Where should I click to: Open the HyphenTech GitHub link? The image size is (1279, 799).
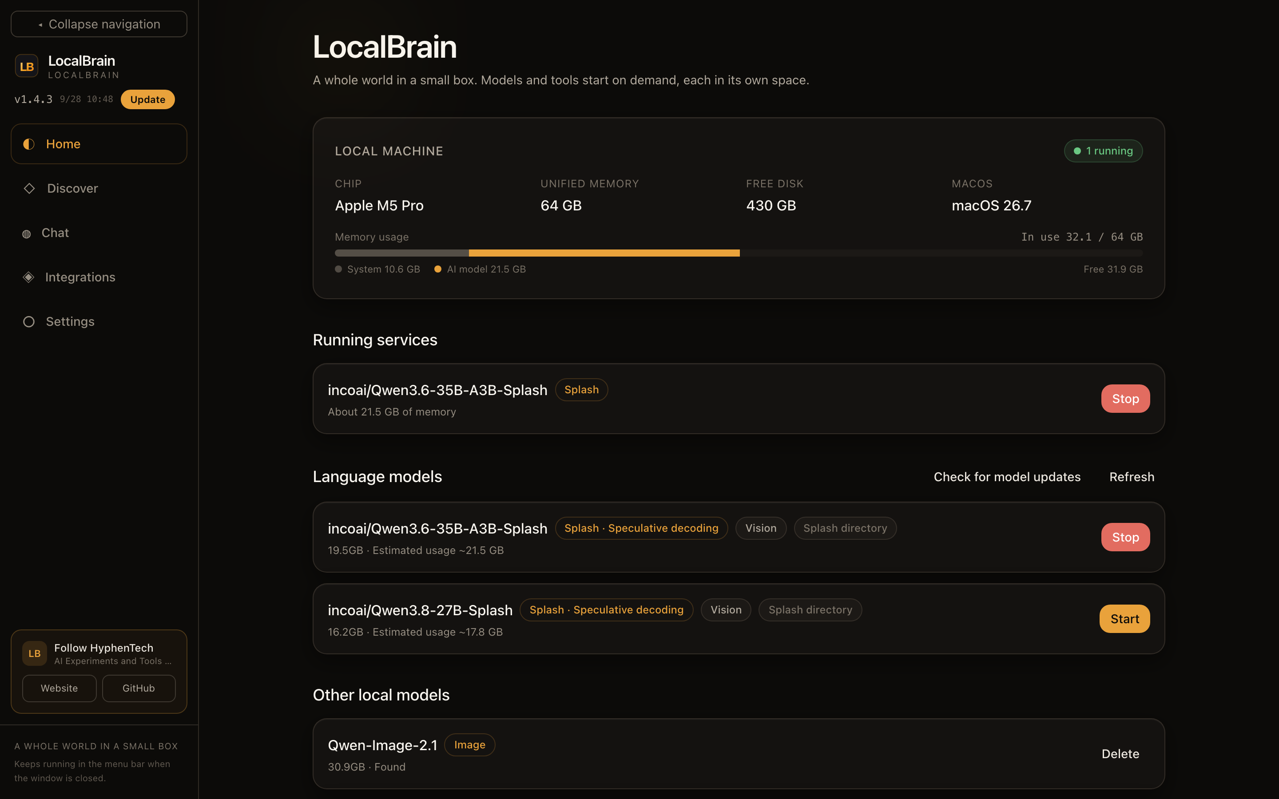139,688
